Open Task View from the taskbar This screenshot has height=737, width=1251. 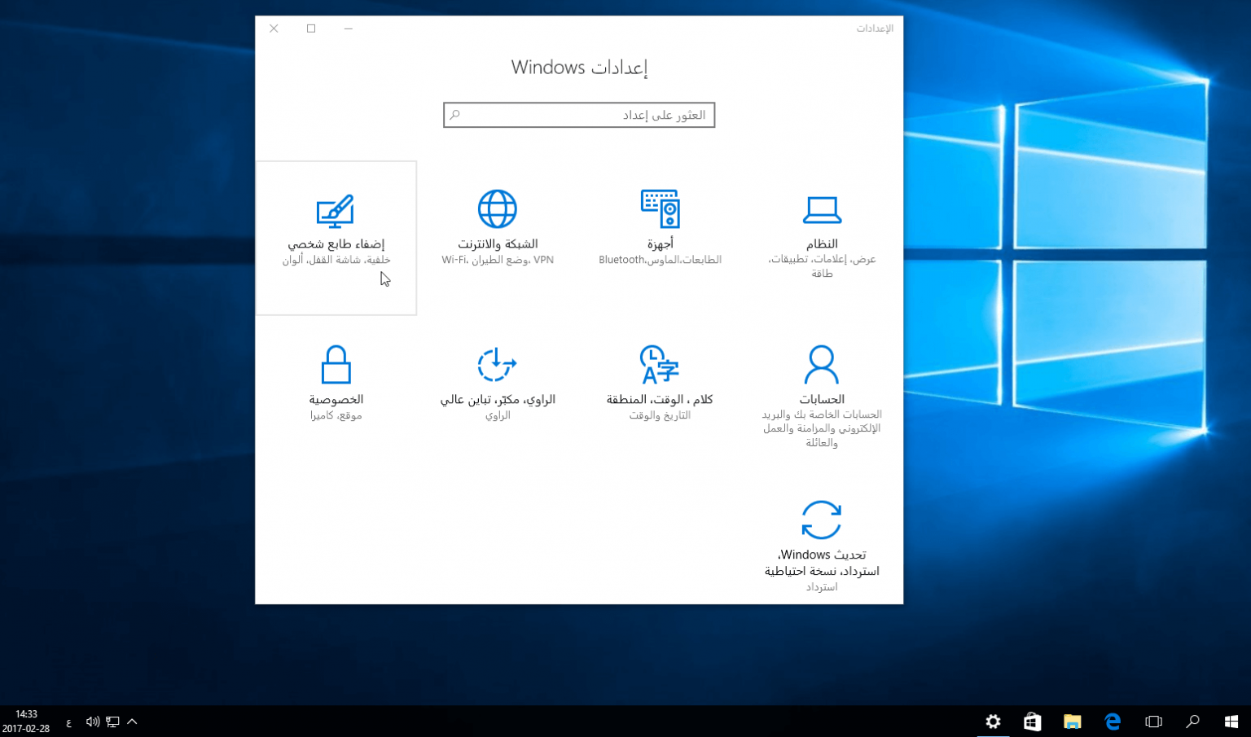(x=1153, y=722)
